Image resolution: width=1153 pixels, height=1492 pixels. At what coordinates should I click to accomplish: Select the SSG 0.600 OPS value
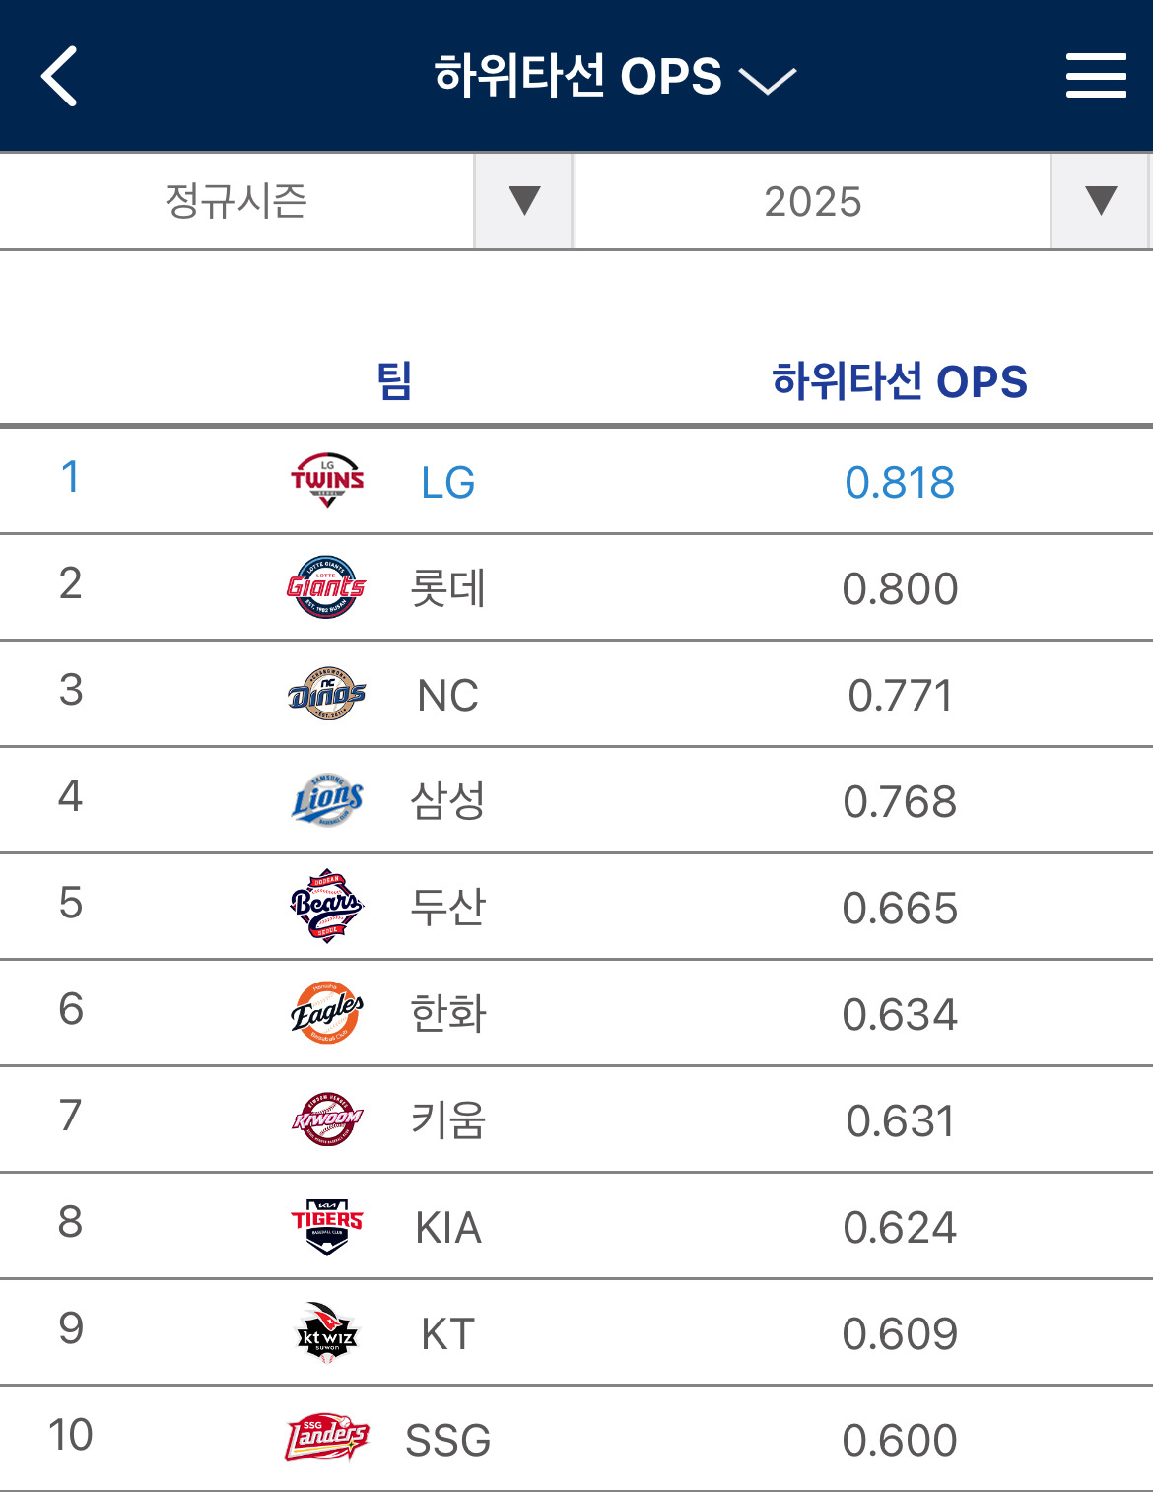click(899, 1441)
